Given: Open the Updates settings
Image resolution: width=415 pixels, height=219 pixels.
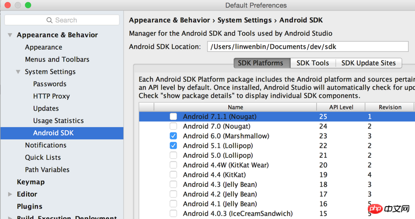Looking at the screenshot, I should (46, 108).
